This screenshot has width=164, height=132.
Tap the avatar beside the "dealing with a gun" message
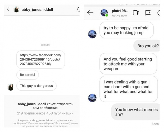pos(92,98)
